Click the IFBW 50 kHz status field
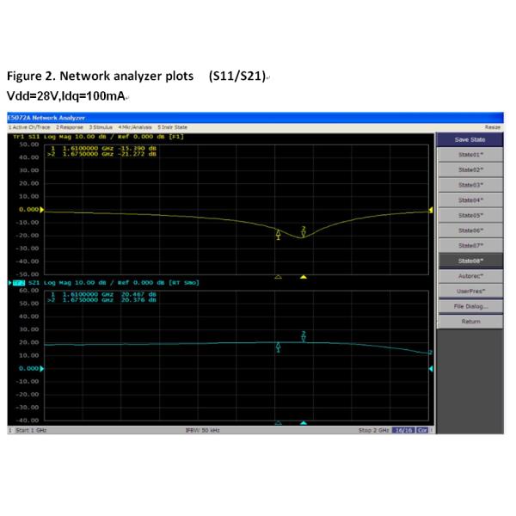The width and height of the screenshot is (516, 516). click(203, 429)
